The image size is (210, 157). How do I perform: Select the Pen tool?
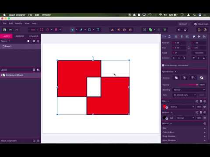point(81,30)
